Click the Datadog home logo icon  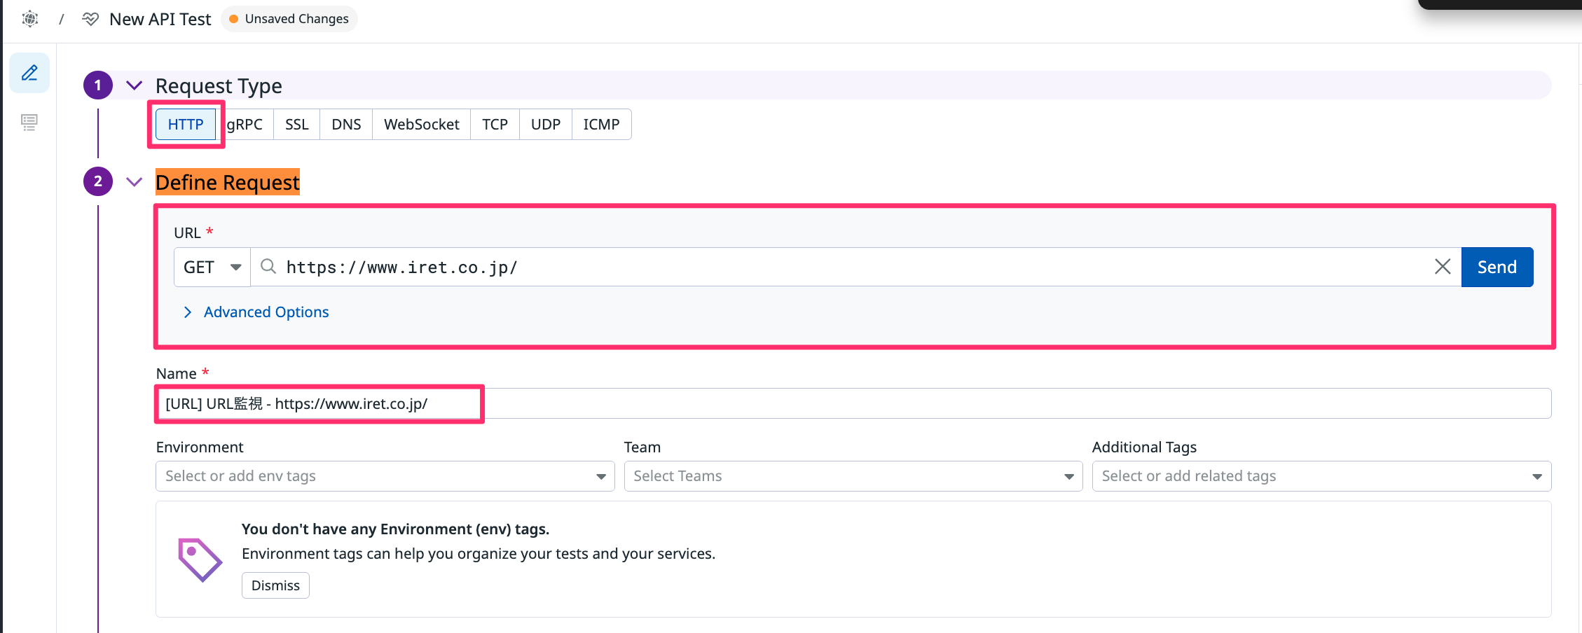click(x=30, y=19)
